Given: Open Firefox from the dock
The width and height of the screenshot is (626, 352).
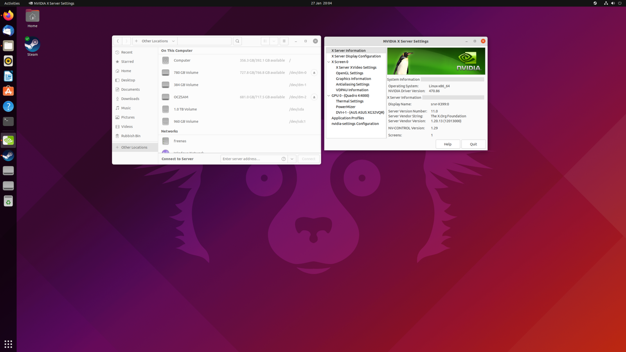Looking at the screenshot, I should click(x=8, y=15).
